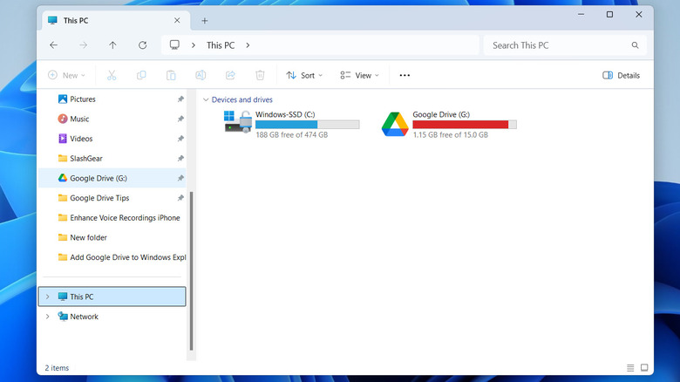Click the 188 GB free of 474 GB text
Viewport: 680px width, 382px height.
pos(292,135)
